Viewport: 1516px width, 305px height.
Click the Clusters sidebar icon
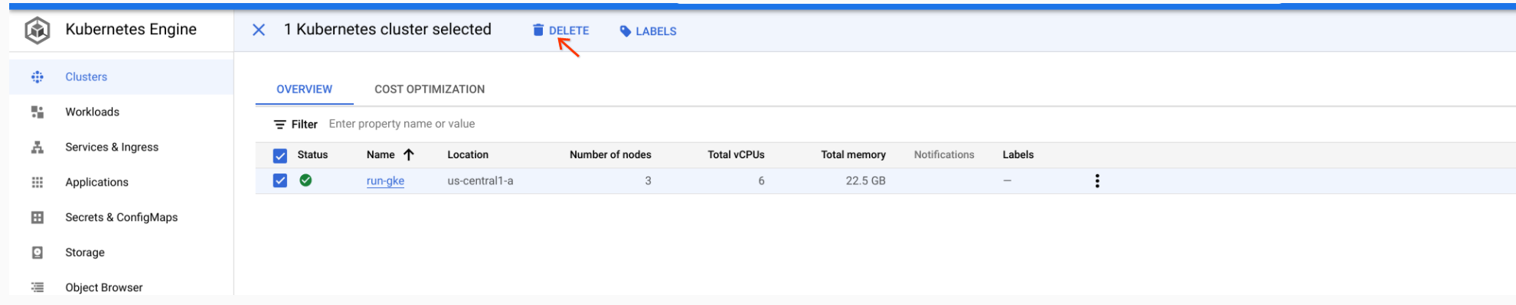tap(37, 76)
